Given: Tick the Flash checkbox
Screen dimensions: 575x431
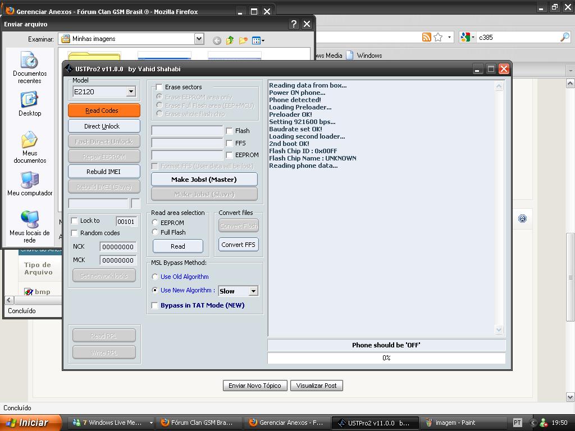Looking at the screenshot, I should [229, 131].
